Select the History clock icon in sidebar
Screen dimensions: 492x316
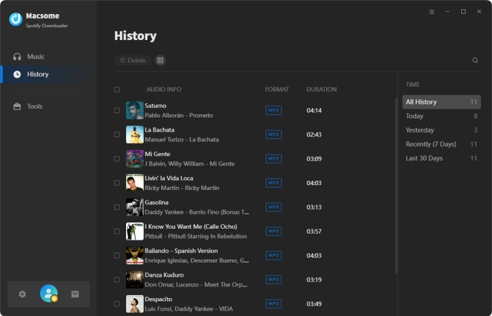pyautogui.click(x=17, y=74)
